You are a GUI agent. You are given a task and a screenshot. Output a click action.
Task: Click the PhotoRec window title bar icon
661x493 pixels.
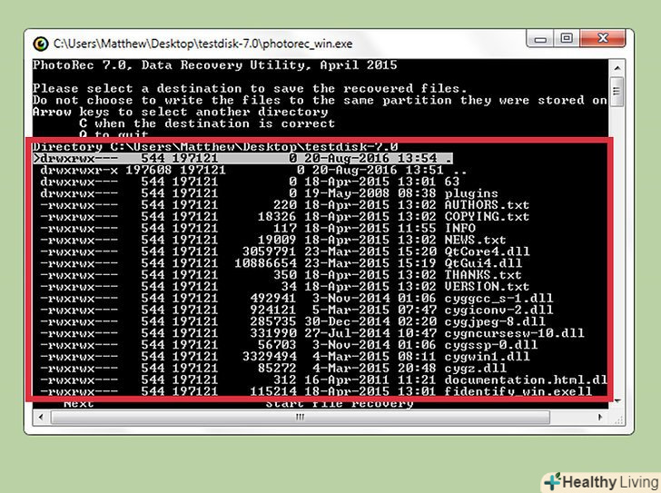[41, 44]
